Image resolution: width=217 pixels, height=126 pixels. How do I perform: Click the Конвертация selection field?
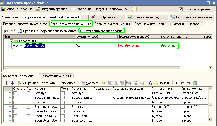(52, 17)
